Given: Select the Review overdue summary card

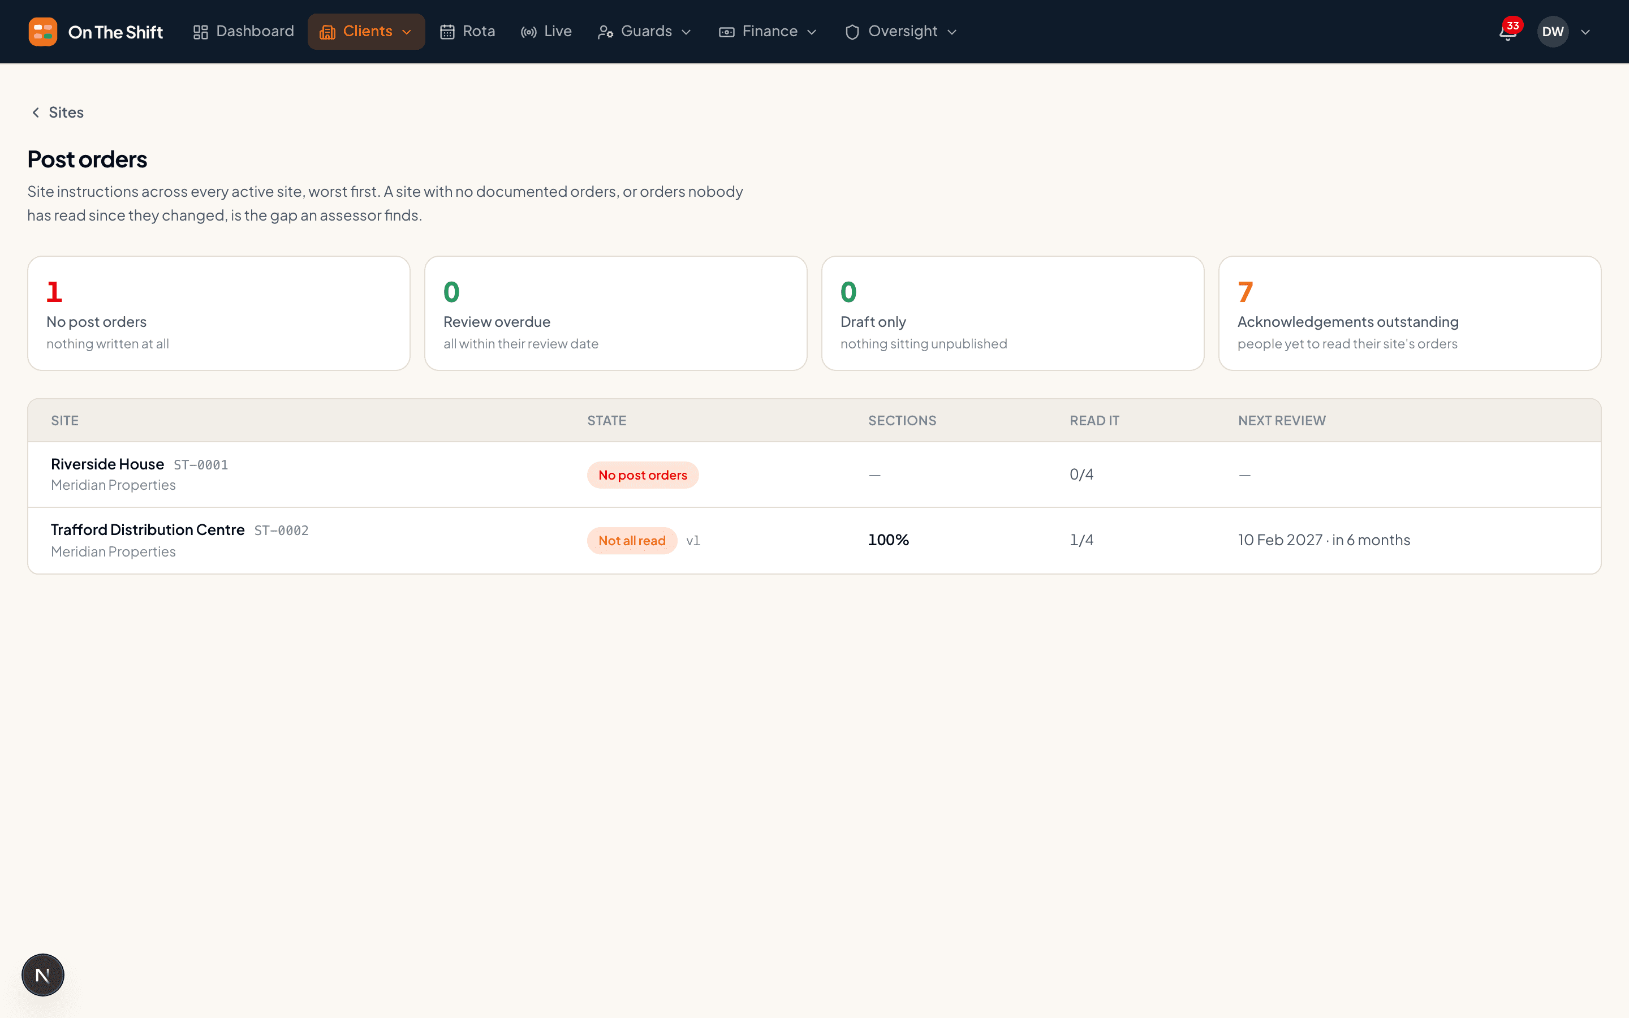Looking at the screenshot, I should (x=616, y=313).
